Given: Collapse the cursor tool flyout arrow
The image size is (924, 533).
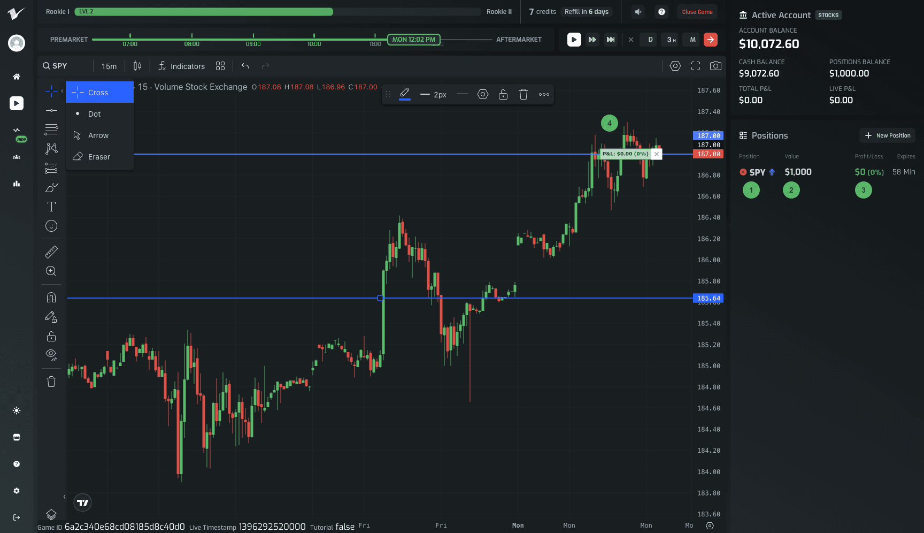Looking at the screenshot, I should [x=62, y=91].
